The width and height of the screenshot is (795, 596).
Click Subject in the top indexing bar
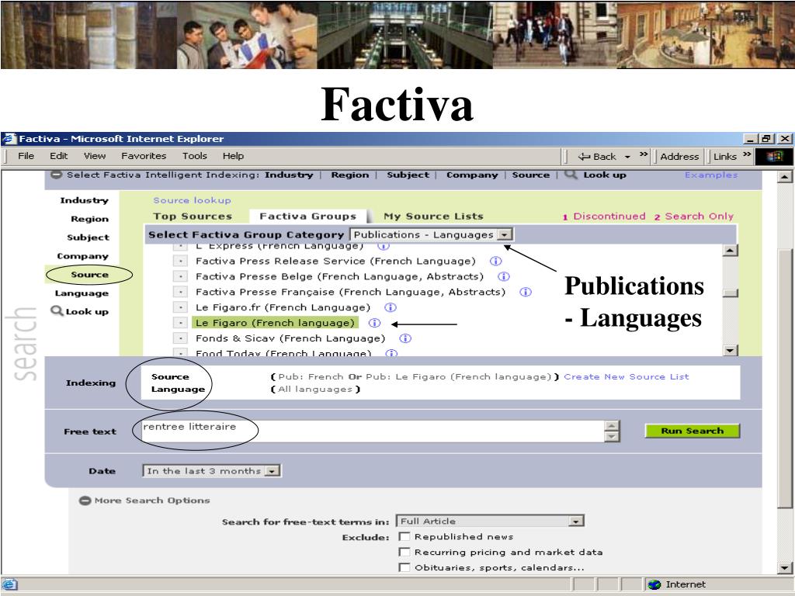pyautogui.click(x=408, y=175)
